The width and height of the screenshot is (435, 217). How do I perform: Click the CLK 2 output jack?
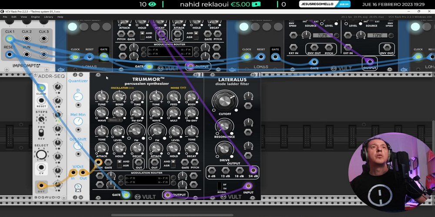point(27,39)
